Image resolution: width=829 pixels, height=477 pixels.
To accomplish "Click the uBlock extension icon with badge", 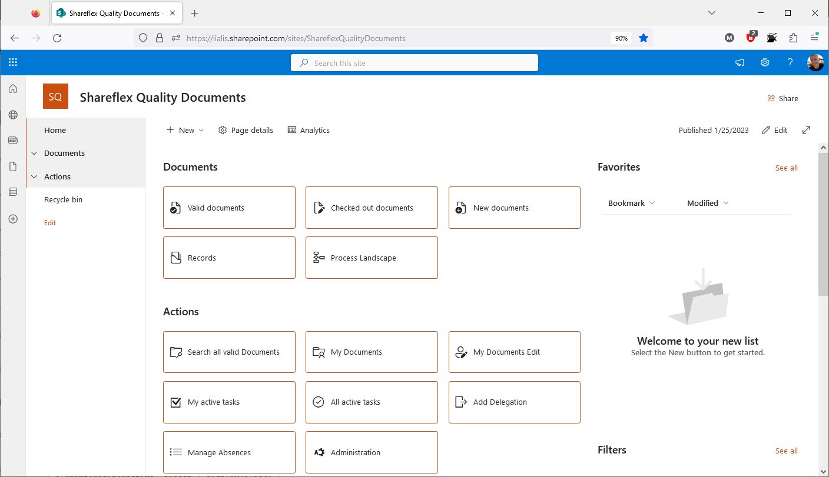I will coord(751,37).
